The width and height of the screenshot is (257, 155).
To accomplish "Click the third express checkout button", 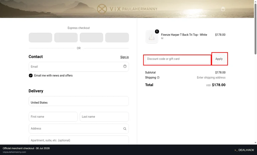I will (x=91, y=37).
